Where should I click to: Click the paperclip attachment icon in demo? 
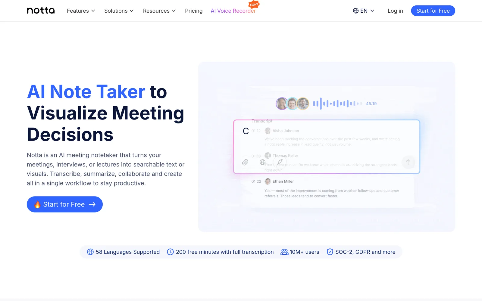(245, 162)
